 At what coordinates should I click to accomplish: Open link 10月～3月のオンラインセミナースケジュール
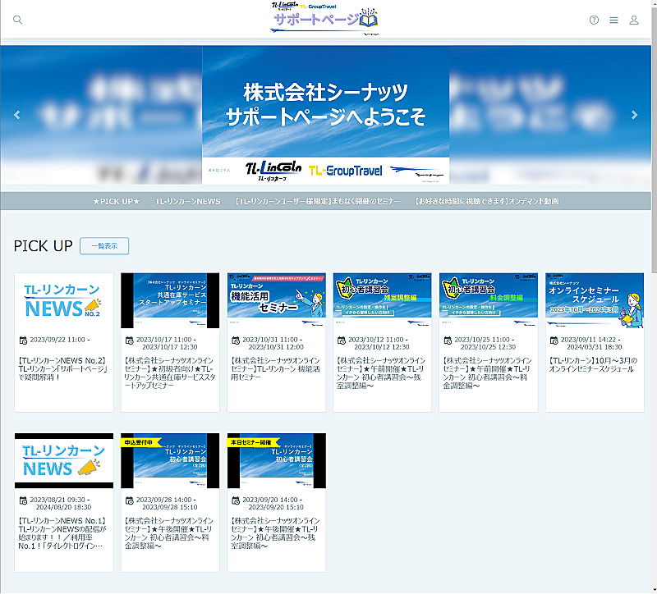point(593,364)
